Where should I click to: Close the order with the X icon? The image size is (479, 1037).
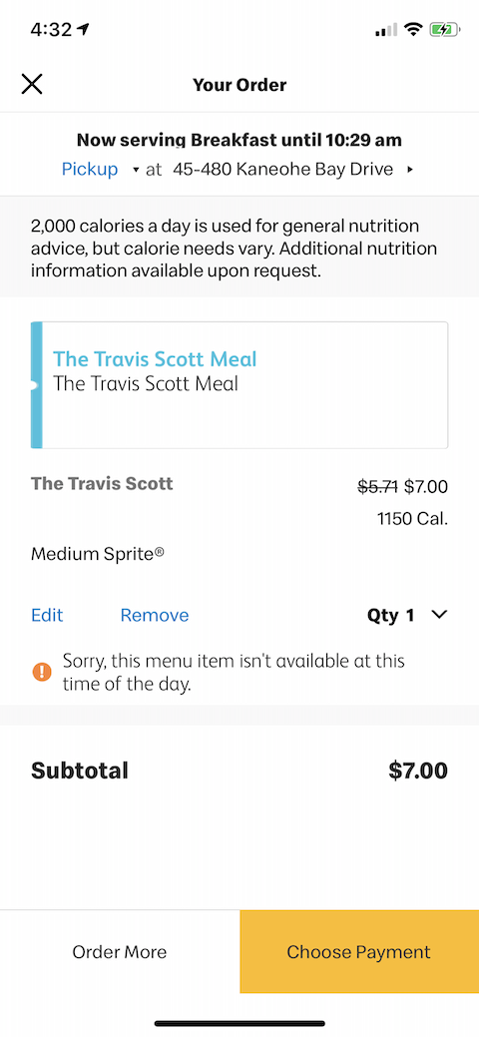[32, 85]
